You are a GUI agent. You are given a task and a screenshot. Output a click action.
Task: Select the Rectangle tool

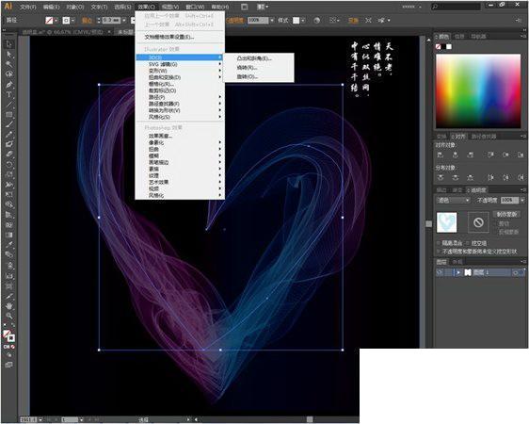point(8,114)
